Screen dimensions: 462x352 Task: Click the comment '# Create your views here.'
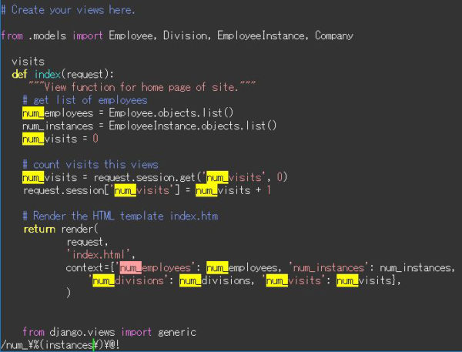[68, 10]
